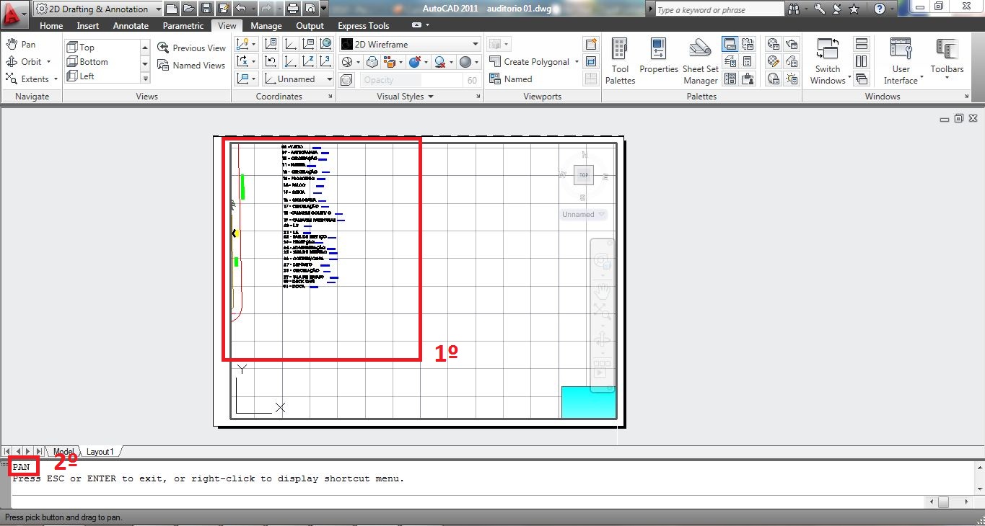Go to the Annotate ribbon tab

131,26
